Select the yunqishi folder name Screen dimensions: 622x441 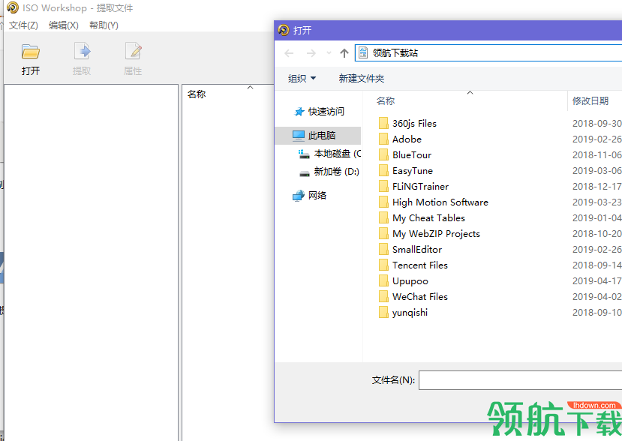point(410,313)
